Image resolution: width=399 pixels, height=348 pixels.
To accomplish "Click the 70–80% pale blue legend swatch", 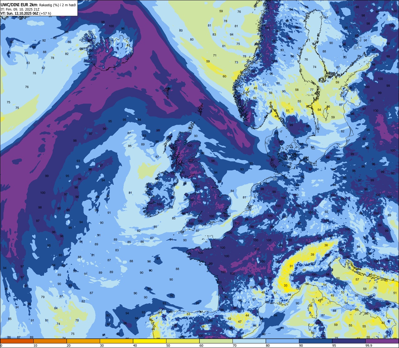I will (249, 341).
